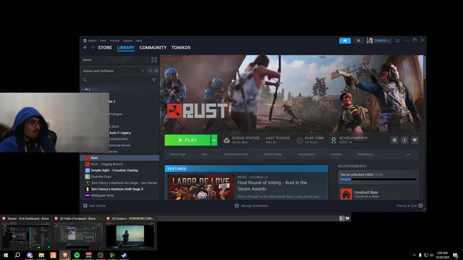Open Brave browser in taskbar
Viewport: 463px width, 260px height.
tap(65, 255)
